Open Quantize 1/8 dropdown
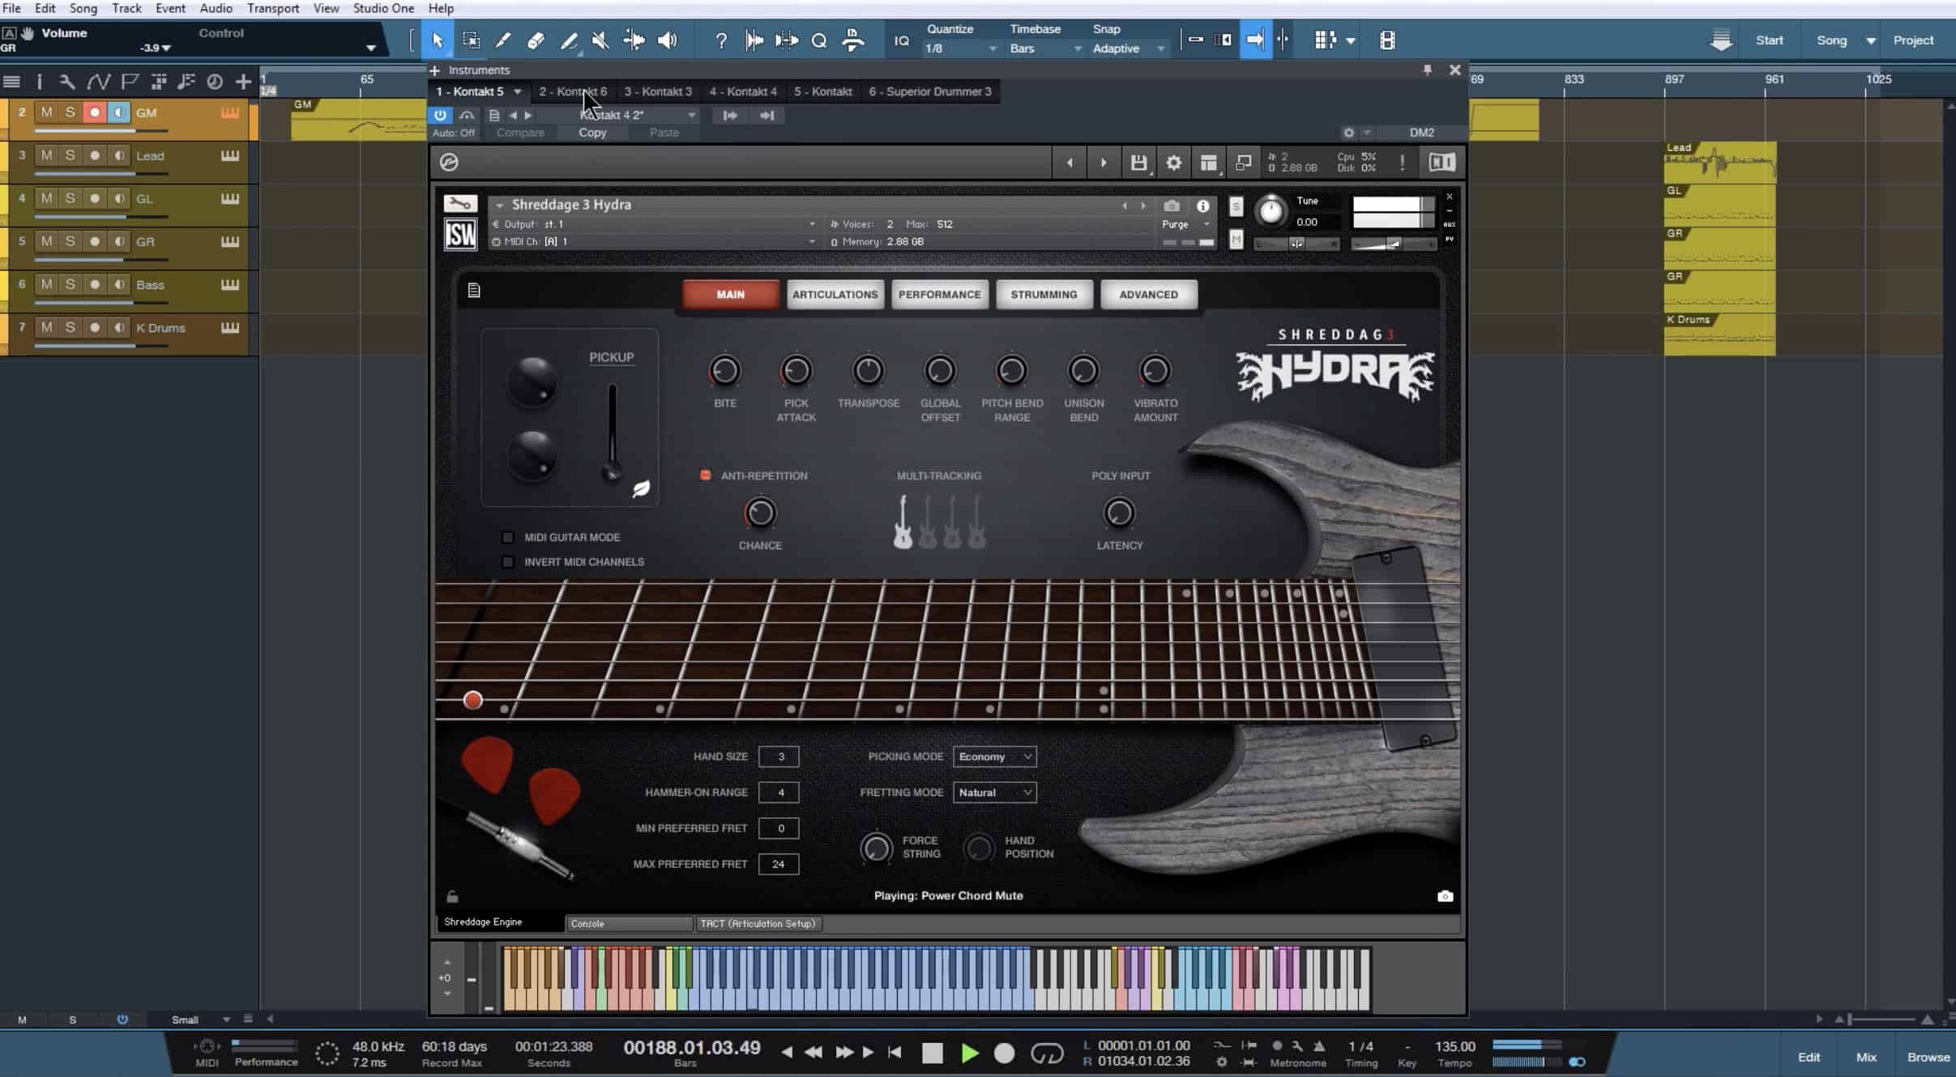The image size is (1956, 1077). tap(961, 49)
